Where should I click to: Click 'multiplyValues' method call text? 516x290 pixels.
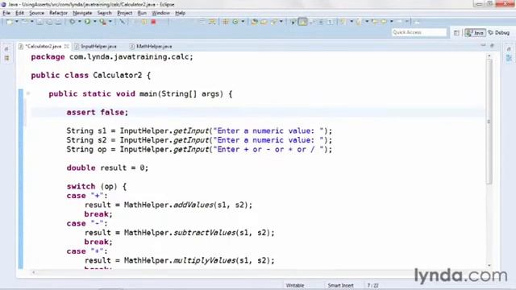tap(204, 260)
